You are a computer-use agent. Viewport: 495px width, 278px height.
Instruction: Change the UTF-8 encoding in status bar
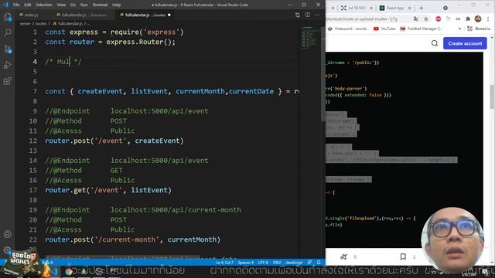coord(263,263)
